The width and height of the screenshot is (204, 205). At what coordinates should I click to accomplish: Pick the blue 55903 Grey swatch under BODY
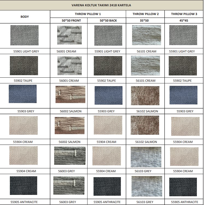tap(23, 94)
